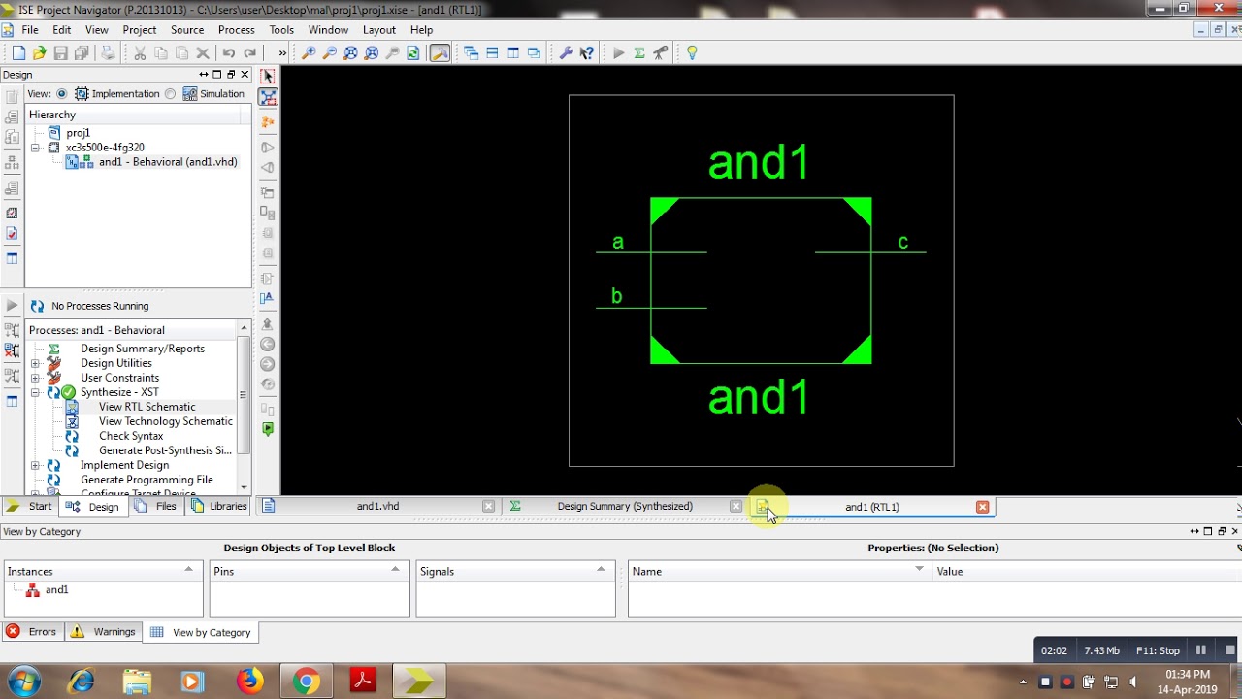Switch to the Libraries panel tab
The width and height of the screenshot is (1242, 699).
(219, 506)
